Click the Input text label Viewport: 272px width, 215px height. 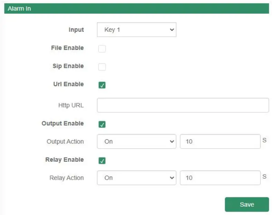76,30
